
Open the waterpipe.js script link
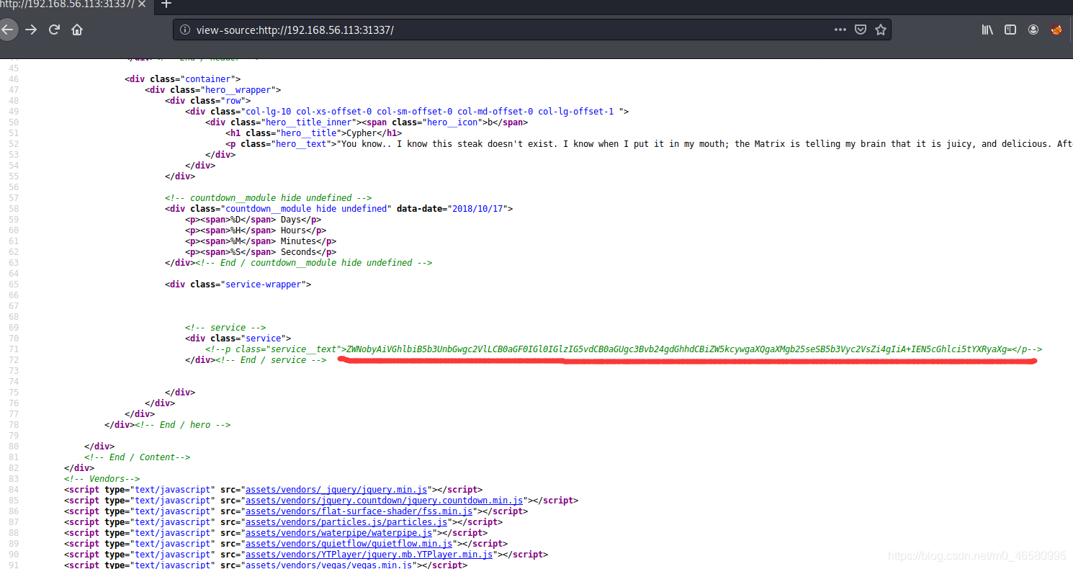tap(338, 533)
